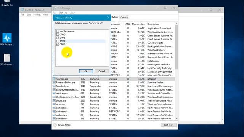The width and height of the screenshot is (244, 137).
Task: Sort by the Description column header
Action: (153, 24)
